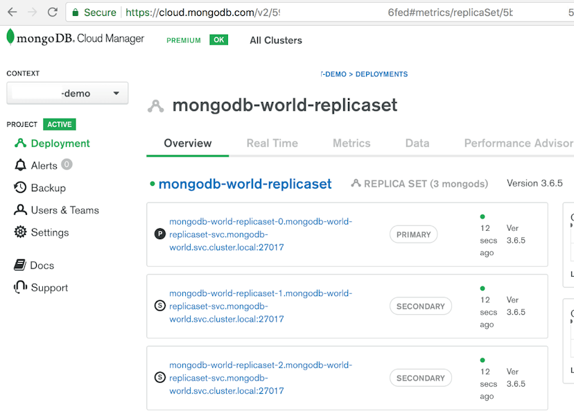Click the PRIMARY badge
Screen dimensions: 574x416
coord(414,234)
